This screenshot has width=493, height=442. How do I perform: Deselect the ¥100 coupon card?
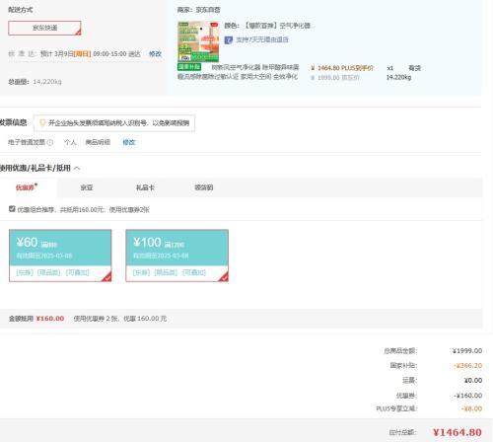[176, 256]
